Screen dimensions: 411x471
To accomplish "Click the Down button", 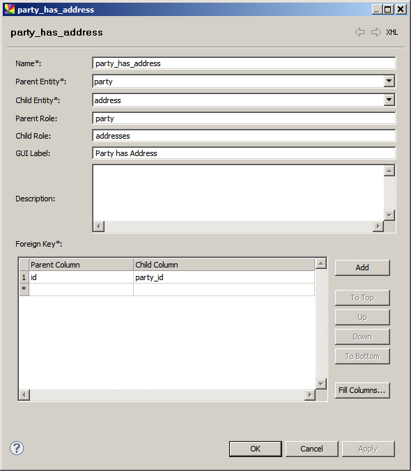I will click(362, 337).
